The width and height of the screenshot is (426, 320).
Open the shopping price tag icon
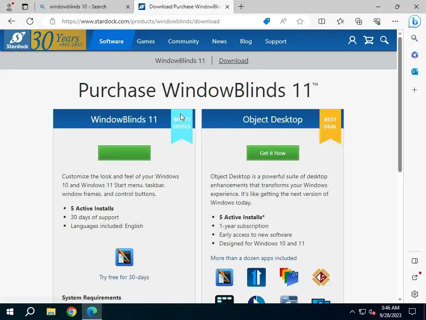[267, 21]
